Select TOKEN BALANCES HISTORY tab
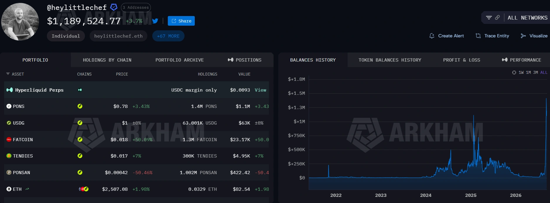The width and height of the screenshot is (550, 203). click(x=390, y=60)
